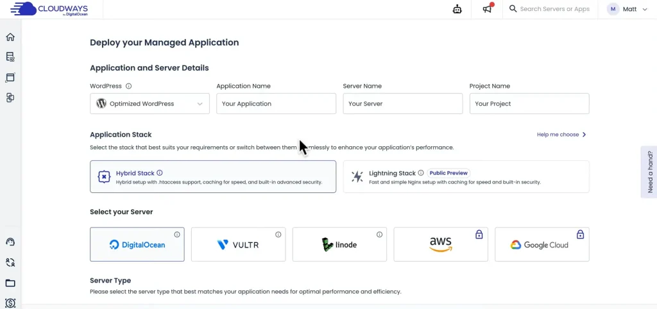Click the Lightning Stack bolt icon

(357, 177)
